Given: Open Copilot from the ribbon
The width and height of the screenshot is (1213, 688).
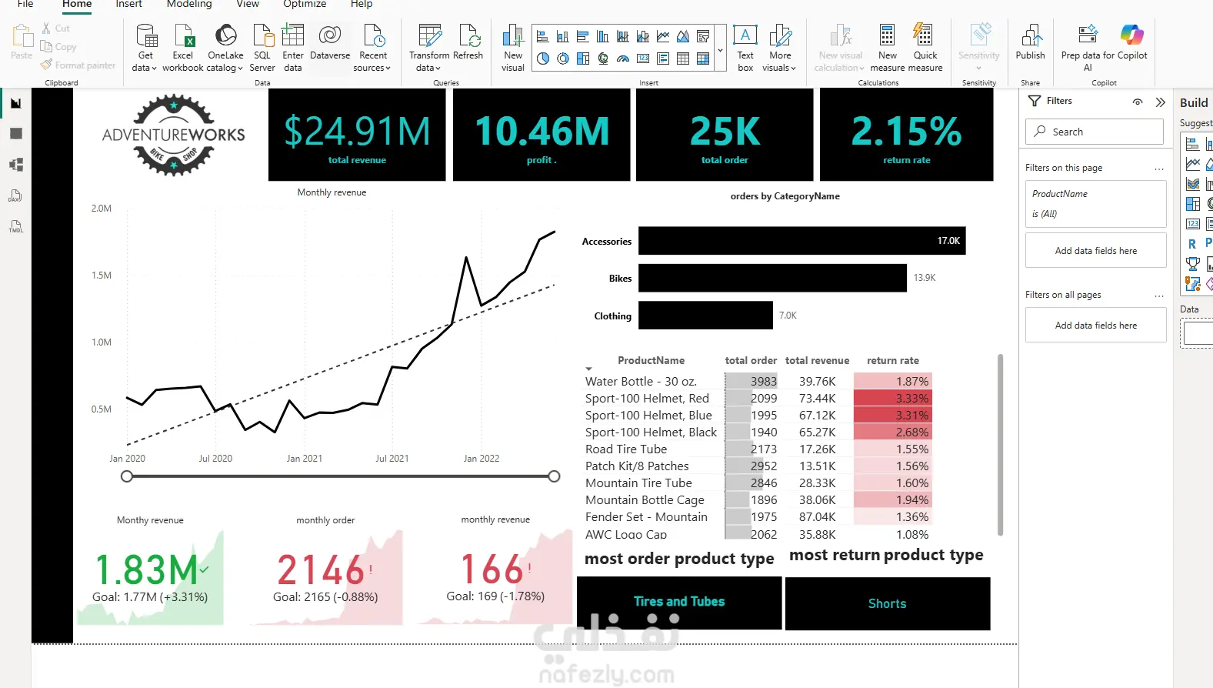Looking at the screenshot, I should [1132, 43].
